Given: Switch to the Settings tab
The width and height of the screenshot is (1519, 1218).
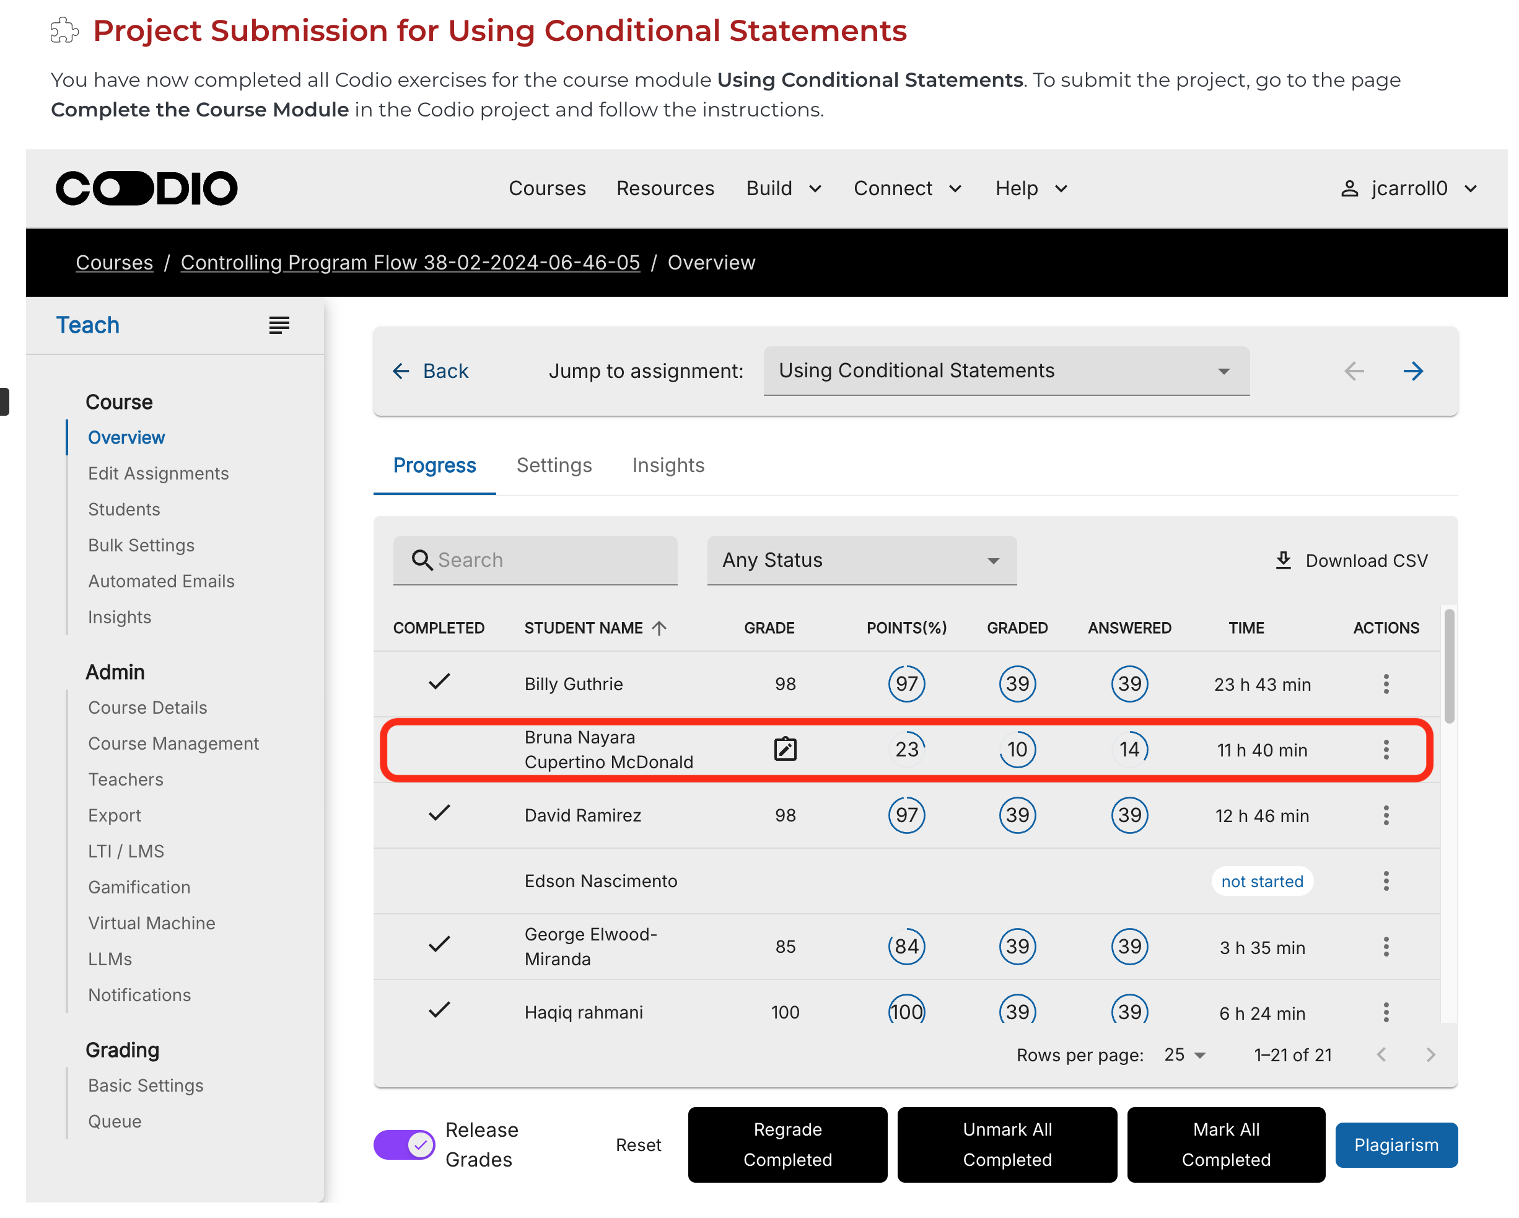Looking at the screenshot, I should pyautogui.click(x=554, y=465).
